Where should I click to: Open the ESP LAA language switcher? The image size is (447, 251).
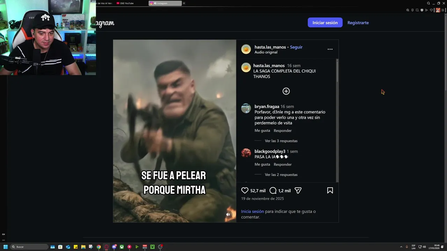[413, 247]
